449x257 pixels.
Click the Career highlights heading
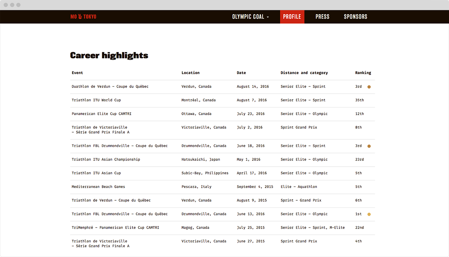tap(109, 56)
